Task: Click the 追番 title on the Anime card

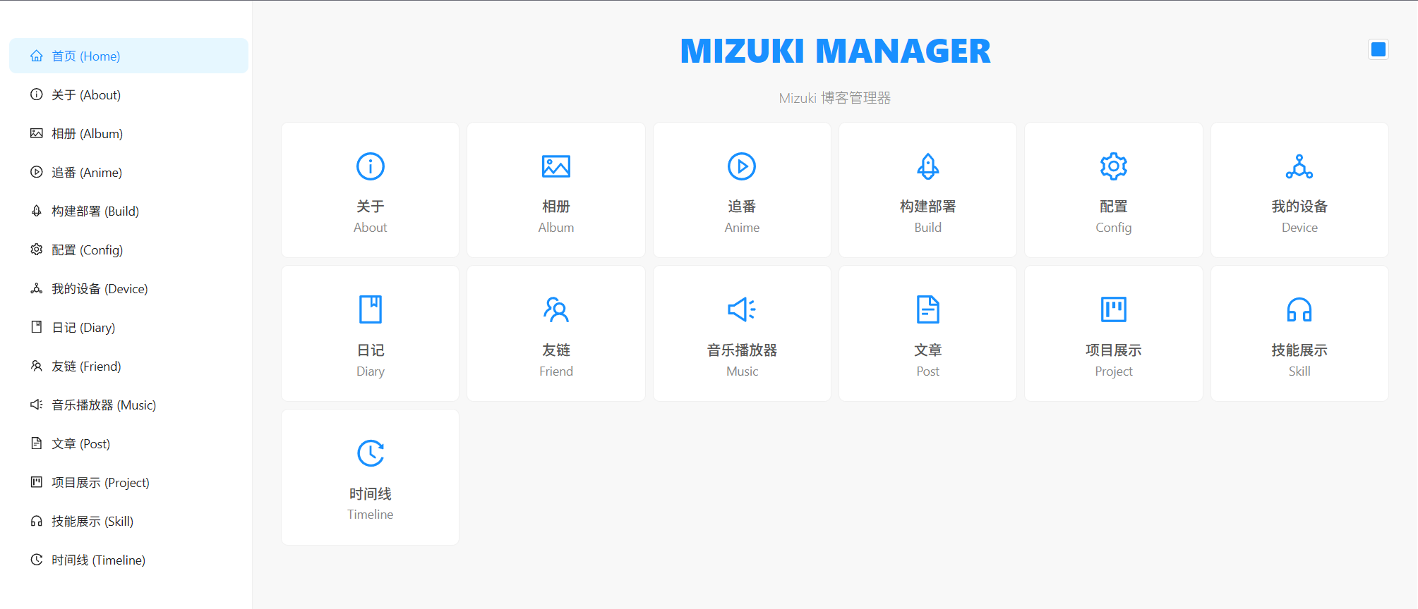Action: 742,207
